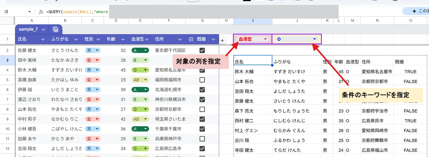Open 女 gender chip for 加藤 あや
The width and height of the screenshot is (429, 157).
click(93, 138)
